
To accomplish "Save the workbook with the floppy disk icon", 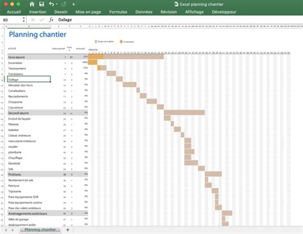I will tap(42, 4).
